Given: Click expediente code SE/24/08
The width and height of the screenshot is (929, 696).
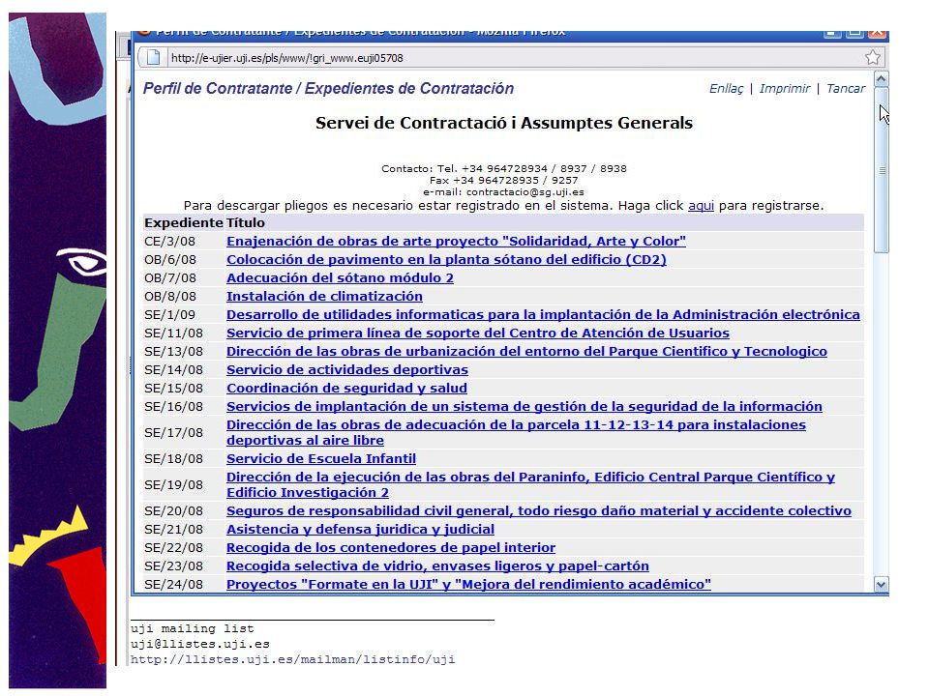Looking at the screenshot, I should click(x=173, y=584).
